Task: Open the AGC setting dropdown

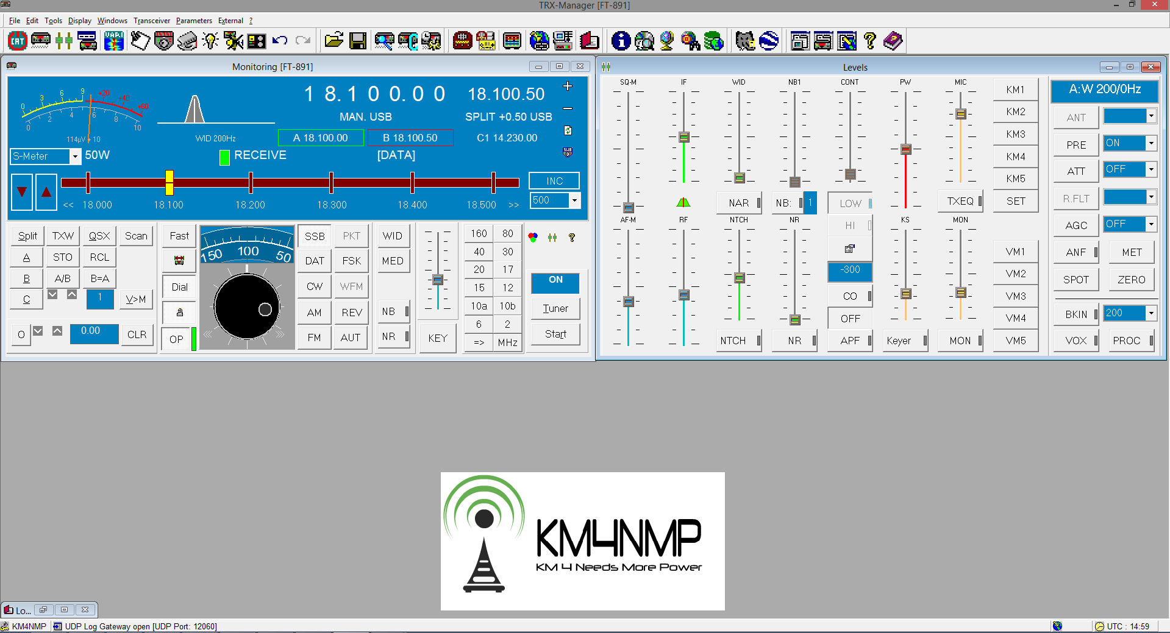Action: pos(1150,224)
